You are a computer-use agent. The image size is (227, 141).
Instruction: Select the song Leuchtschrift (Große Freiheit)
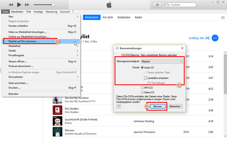81,120
